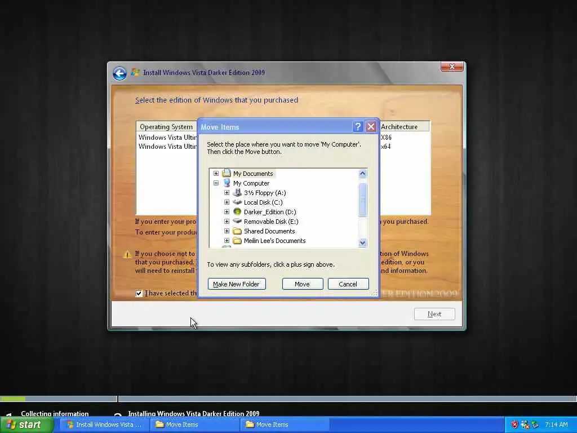Click the Removable Disk (E:) drive icon
577x433 pixels.
(237, 221)
